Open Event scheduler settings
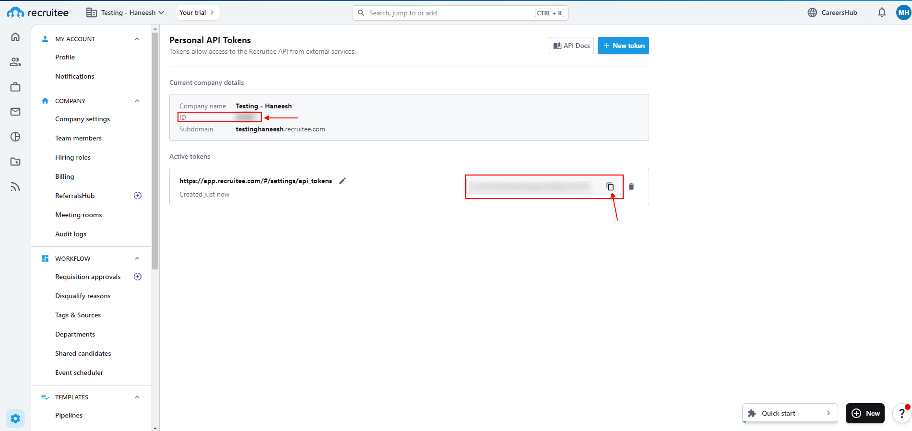Image resolution: width=912 pixels, height=431 pixels. (79, 373)
